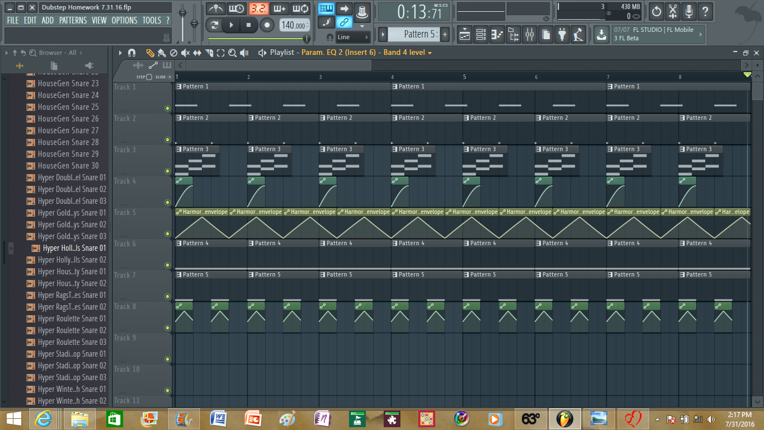Image resolution: width=764 pixels, height=430 pixels.
Task: Toggle loop recording button
Action: click(x=301, y=9)
